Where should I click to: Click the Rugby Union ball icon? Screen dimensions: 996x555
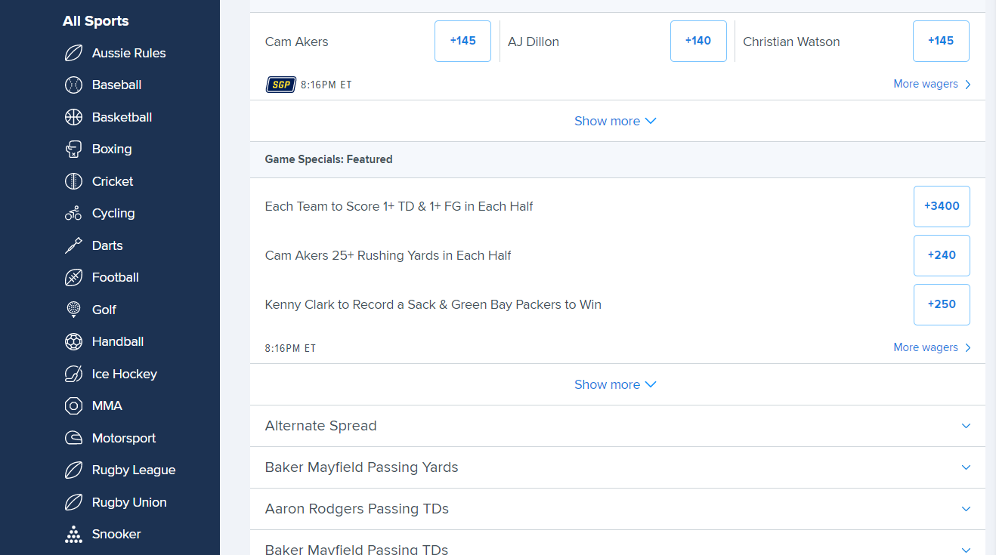click(73, 502)
